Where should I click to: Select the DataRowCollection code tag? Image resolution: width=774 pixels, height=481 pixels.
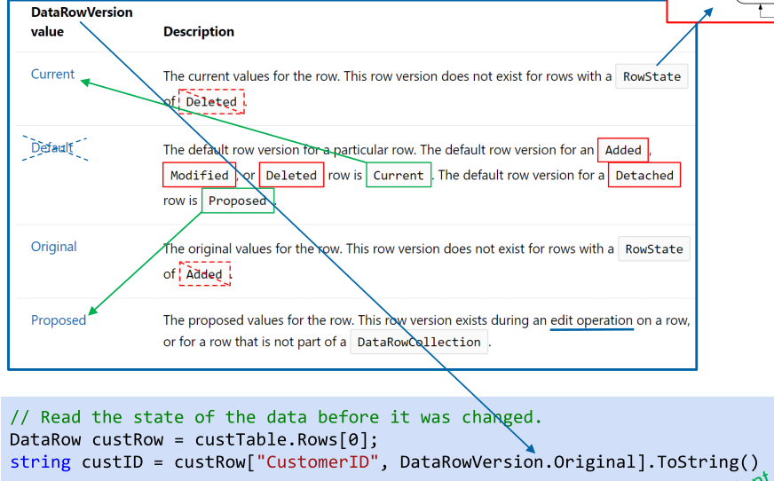419,343
